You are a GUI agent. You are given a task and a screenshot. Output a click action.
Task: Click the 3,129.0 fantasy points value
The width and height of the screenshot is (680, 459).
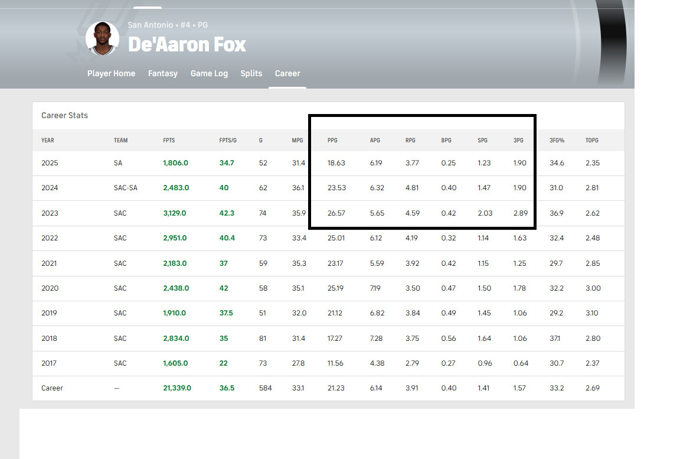coord(176,213)
